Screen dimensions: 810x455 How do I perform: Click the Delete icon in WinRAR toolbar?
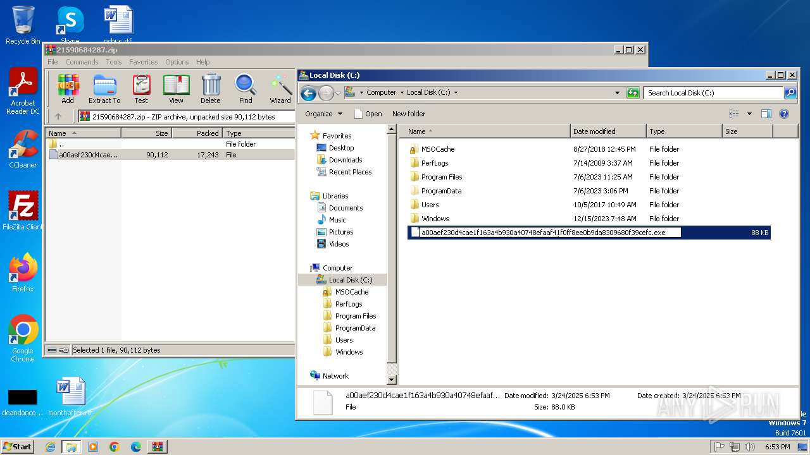point(211,89)
